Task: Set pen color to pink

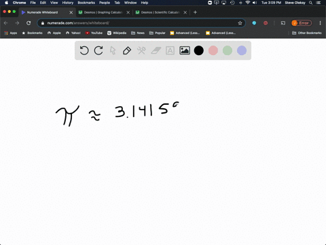Action: pos(213,50)
